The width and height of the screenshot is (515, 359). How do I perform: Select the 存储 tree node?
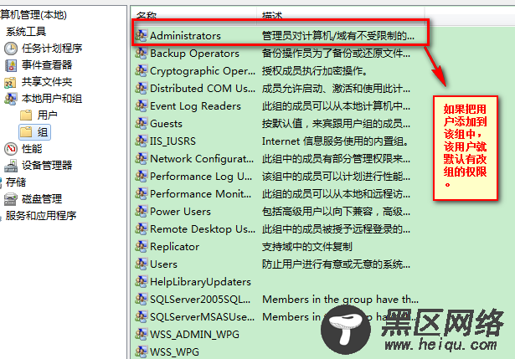(x=16, y=182)
